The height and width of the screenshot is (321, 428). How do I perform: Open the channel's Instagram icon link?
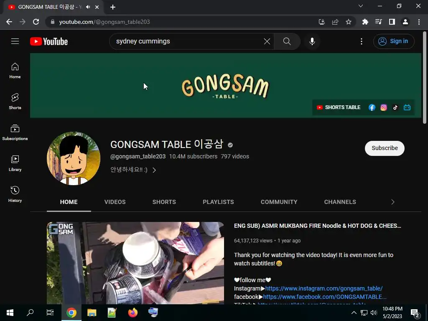tap(384, 107)
